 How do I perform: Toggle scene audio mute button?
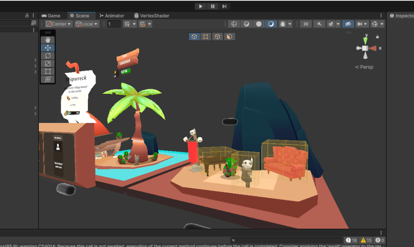[x=320, y=24]
